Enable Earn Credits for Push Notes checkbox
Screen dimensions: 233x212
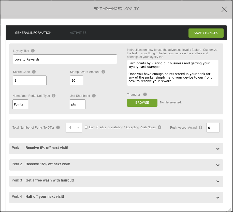coord(86,127)
